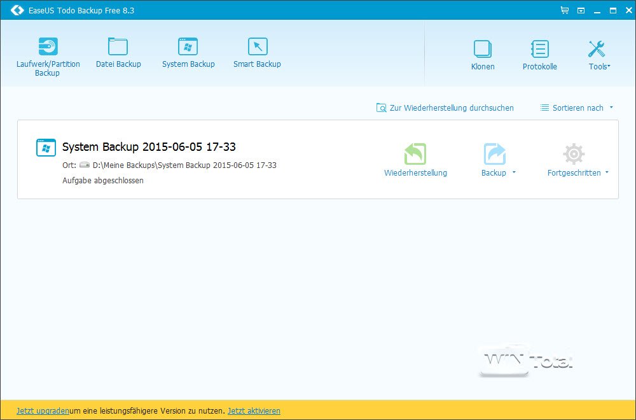Click the Jetzt upgraden link
636x420 pixels.
[x=43, y=410]
